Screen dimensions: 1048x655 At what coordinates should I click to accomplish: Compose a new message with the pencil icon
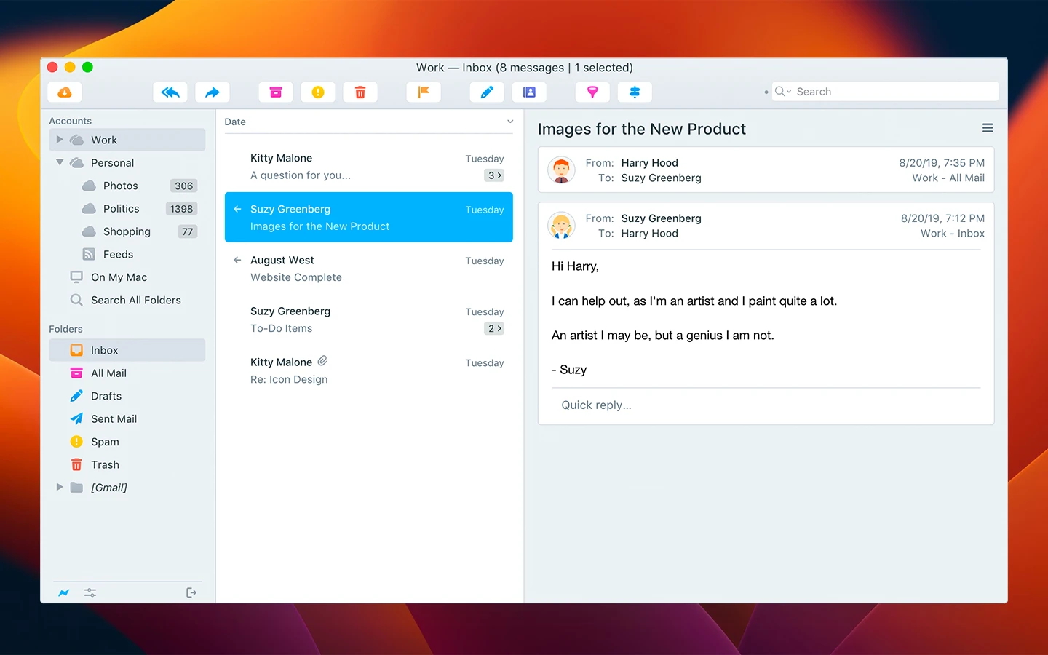[x=487, y=92]
